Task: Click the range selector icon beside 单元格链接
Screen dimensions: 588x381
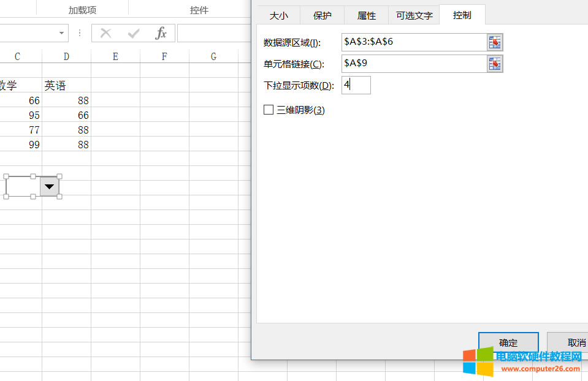Action: point(495,63)
